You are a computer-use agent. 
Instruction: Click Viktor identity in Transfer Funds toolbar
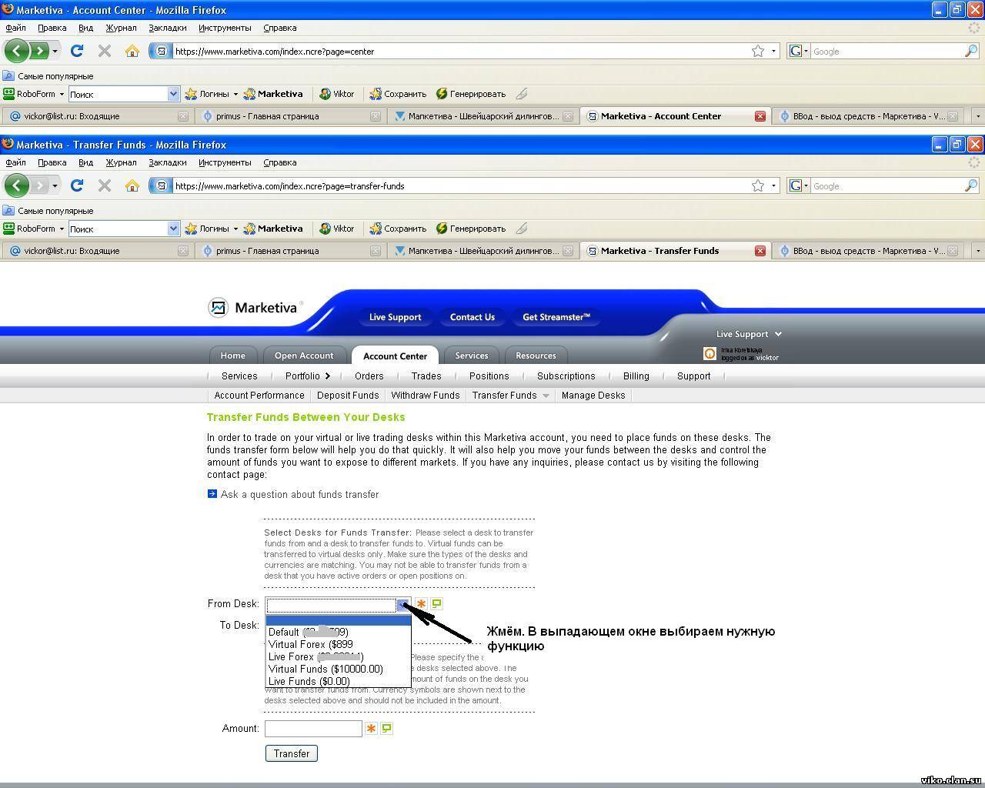pos(337,229)
